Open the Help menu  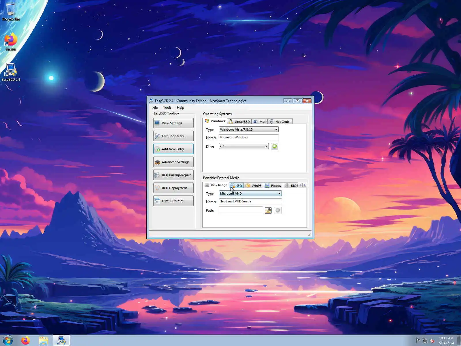180,108
